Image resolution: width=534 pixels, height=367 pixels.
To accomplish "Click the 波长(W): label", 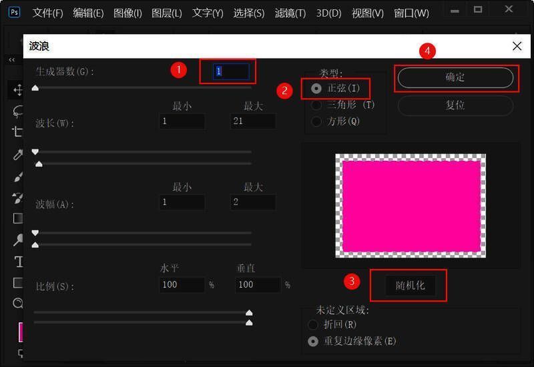I will (x=55, y=123).
